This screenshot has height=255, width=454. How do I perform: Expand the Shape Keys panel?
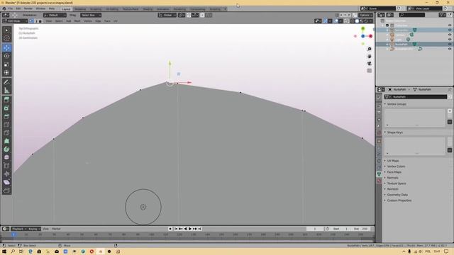[394, 132]
